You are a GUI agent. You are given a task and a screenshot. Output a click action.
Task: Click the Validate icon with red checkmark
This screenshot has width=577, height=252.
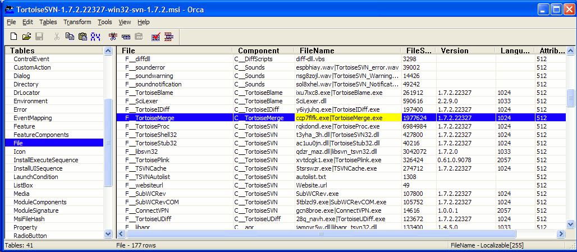156,36
